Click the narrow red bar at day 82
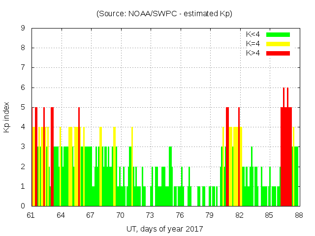Screen dimensions: 315x236 click(x=239, y=157)
